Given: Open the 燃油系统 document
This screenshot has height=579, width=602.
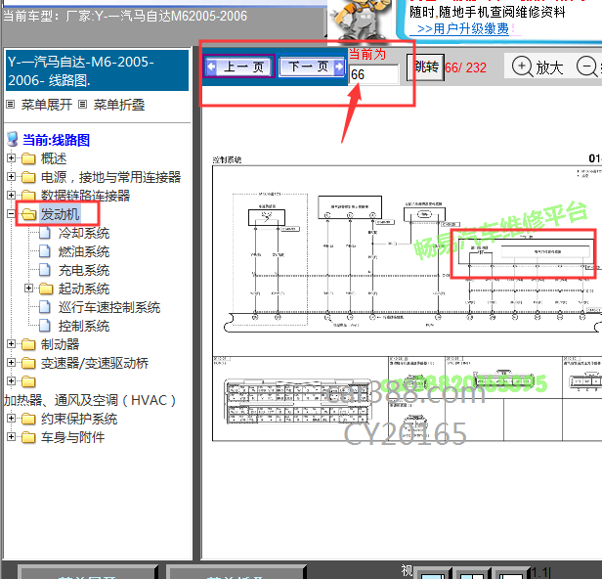Looking at the screenshot, I should (x=84, y=251).
